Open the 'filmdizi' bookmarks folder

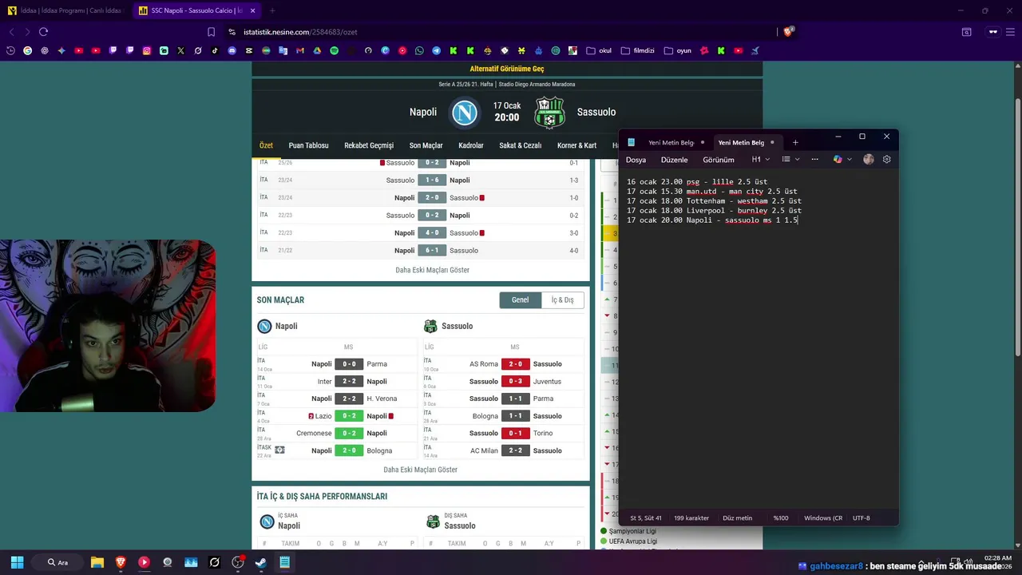click(x=637, y=50)
